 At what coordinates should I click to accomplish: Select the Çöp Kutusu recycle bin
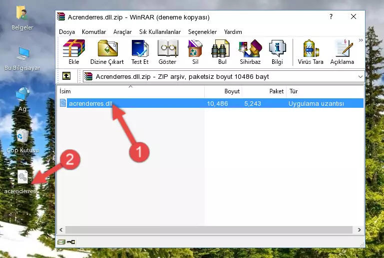pos(22,141)
